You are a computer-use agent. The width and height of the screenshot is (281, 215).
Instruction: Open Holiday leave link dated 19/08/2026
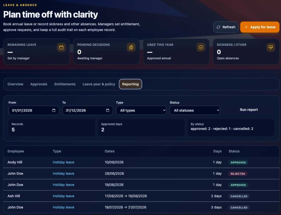pos(63,185)
